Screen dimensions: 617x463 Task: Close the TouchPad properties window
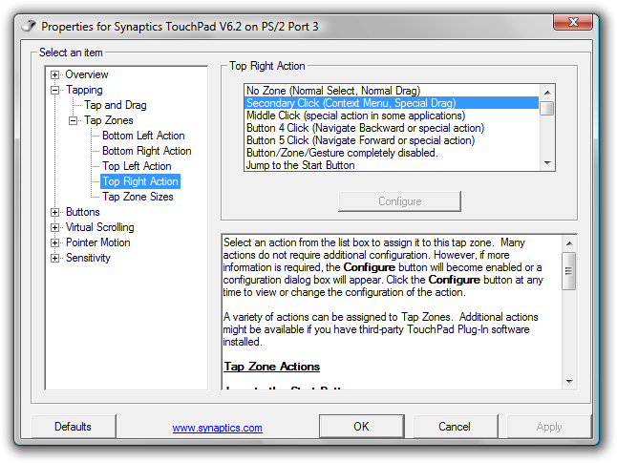pos(573,22)
